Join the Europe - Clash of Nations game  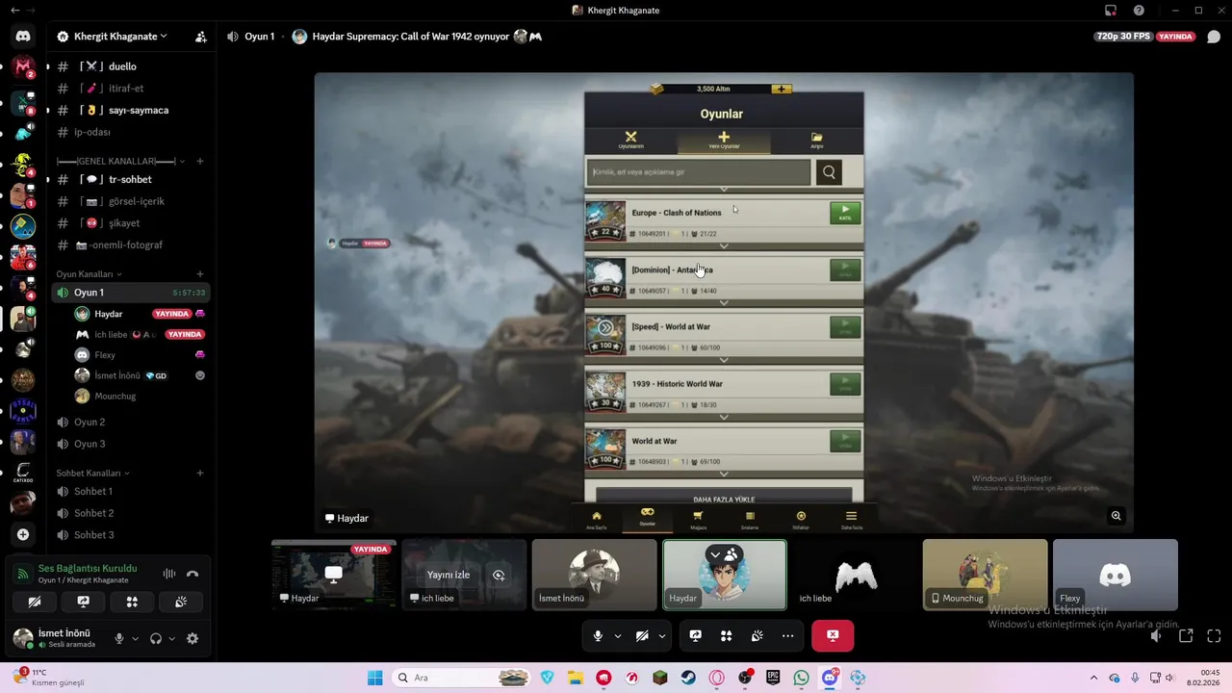845,213
